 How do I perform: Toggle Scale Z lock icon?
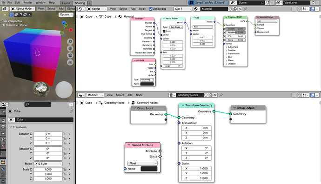pos(65,179)
